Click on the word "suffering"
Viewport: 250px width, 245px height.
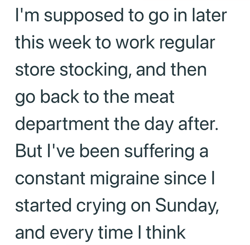click(x=159, y=152)
